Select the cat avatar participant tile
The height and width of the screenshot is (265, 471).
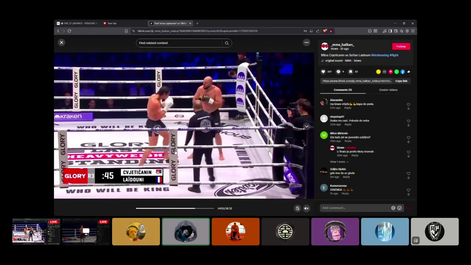click(x=136, y=232)
